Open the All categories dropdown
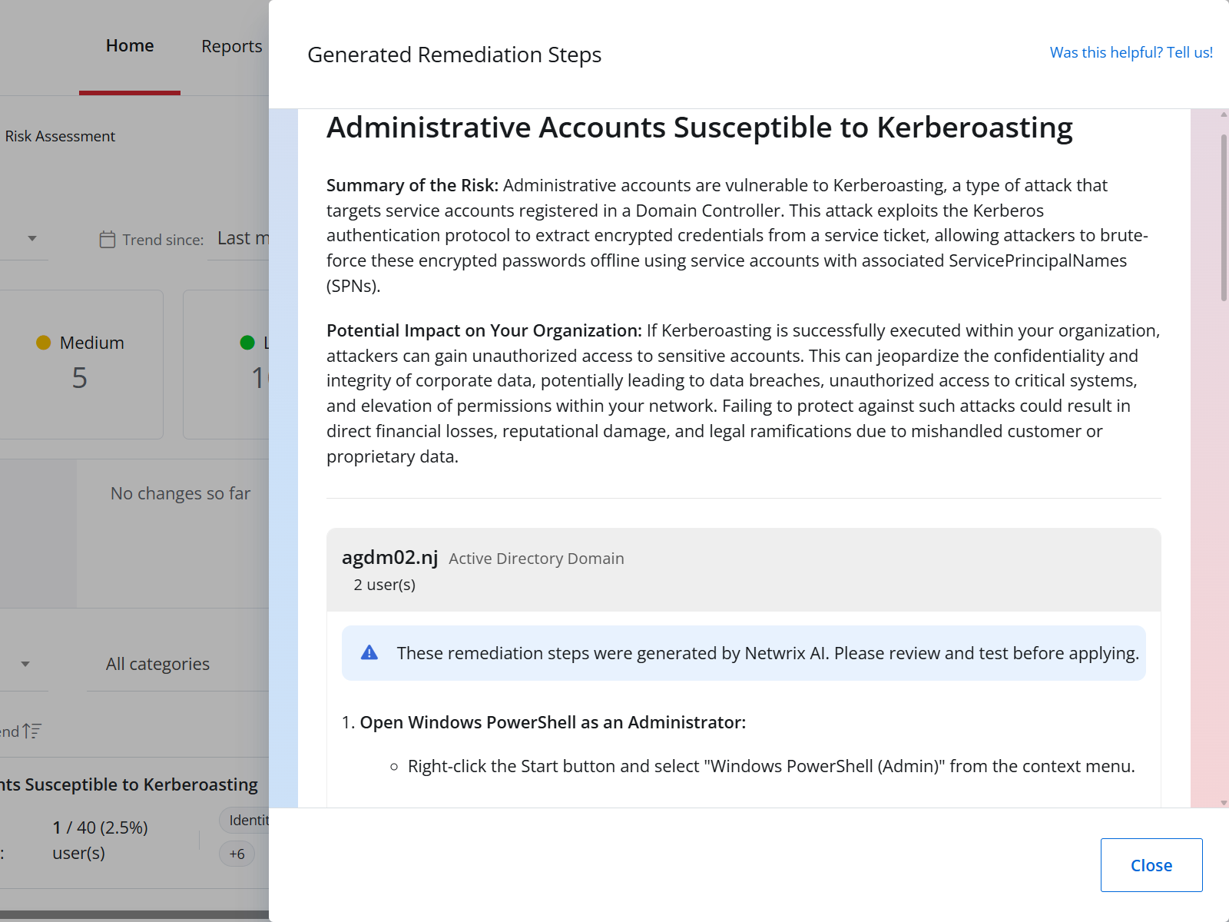1229x922 pixels. click(177, 664)
